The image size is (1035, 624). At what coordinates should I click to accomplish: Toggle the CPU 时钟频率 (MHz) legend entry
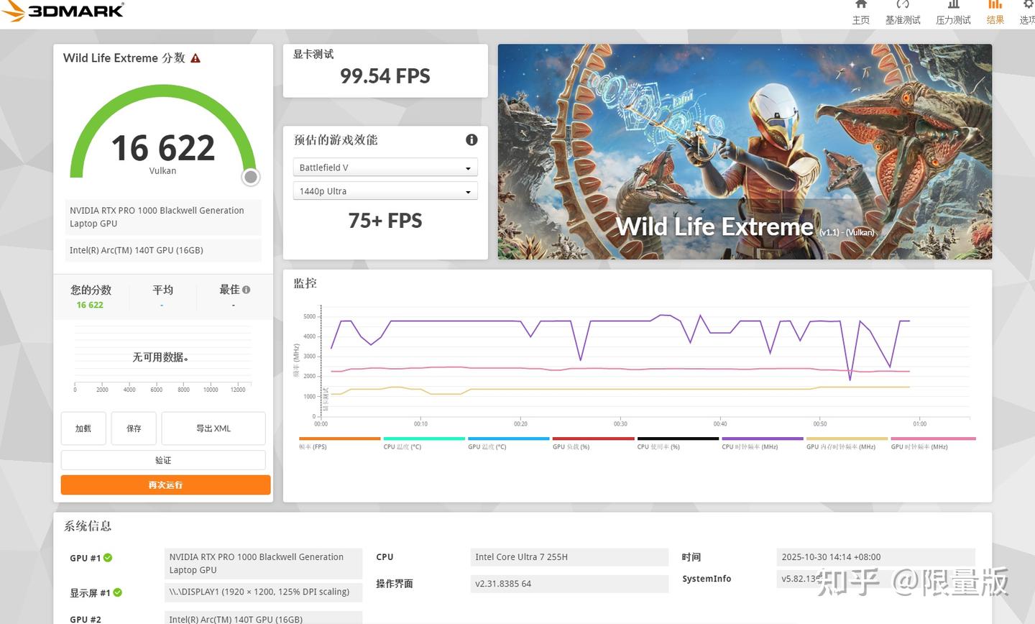(x=762, y=443)
